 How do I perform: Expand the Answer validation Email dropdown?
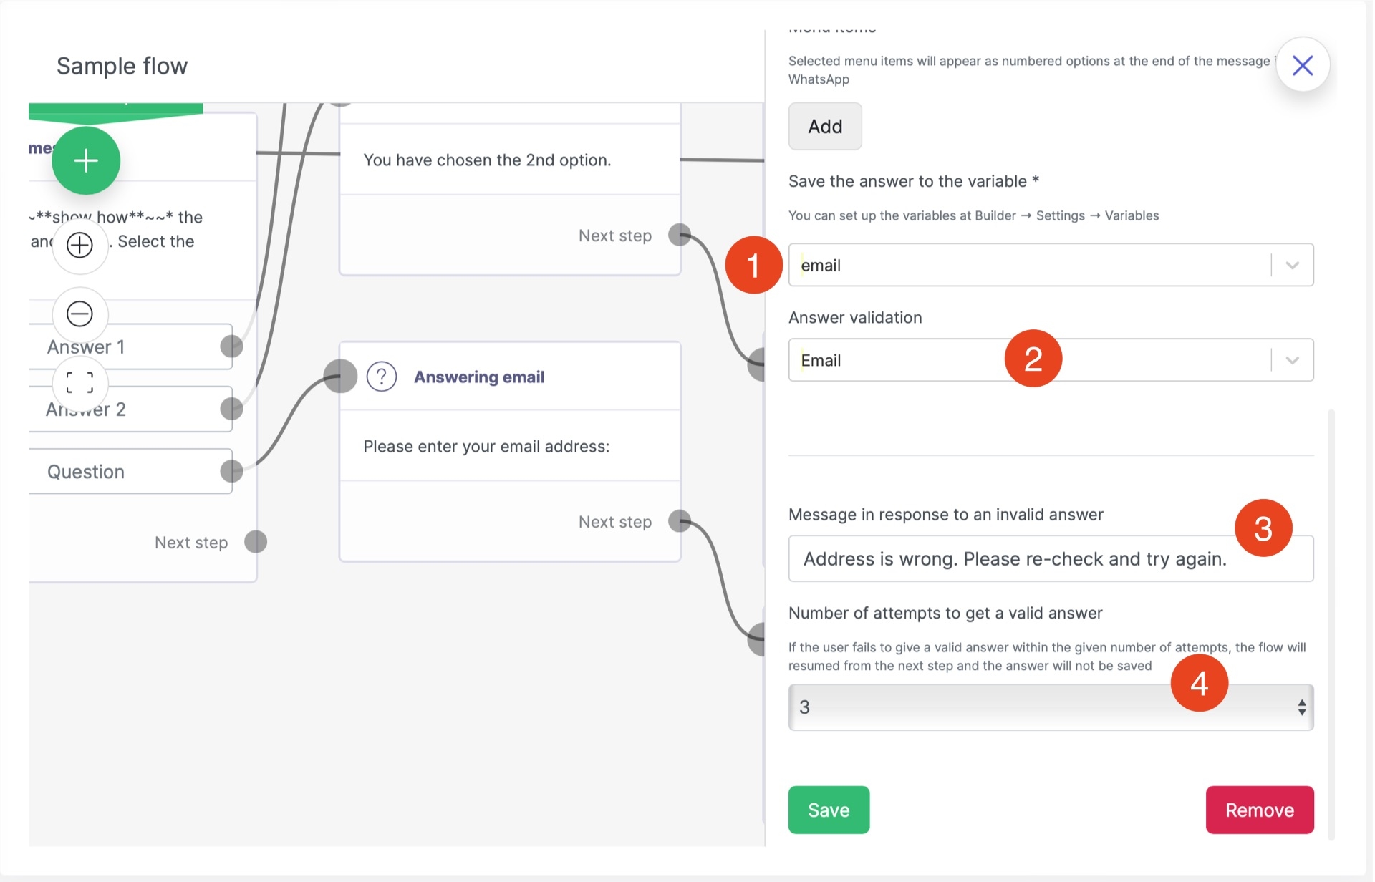point(1292,360)
